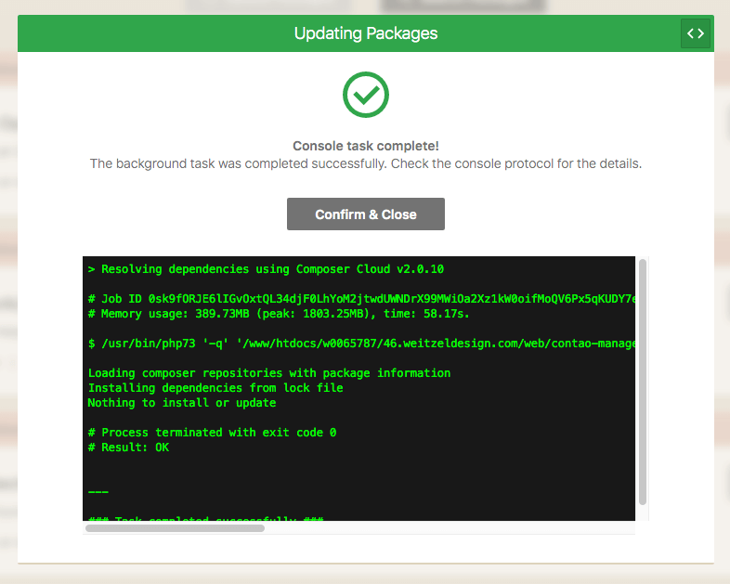Click the Job ID line in console
This screenshot has height=584, width=730.
(362, 299)
